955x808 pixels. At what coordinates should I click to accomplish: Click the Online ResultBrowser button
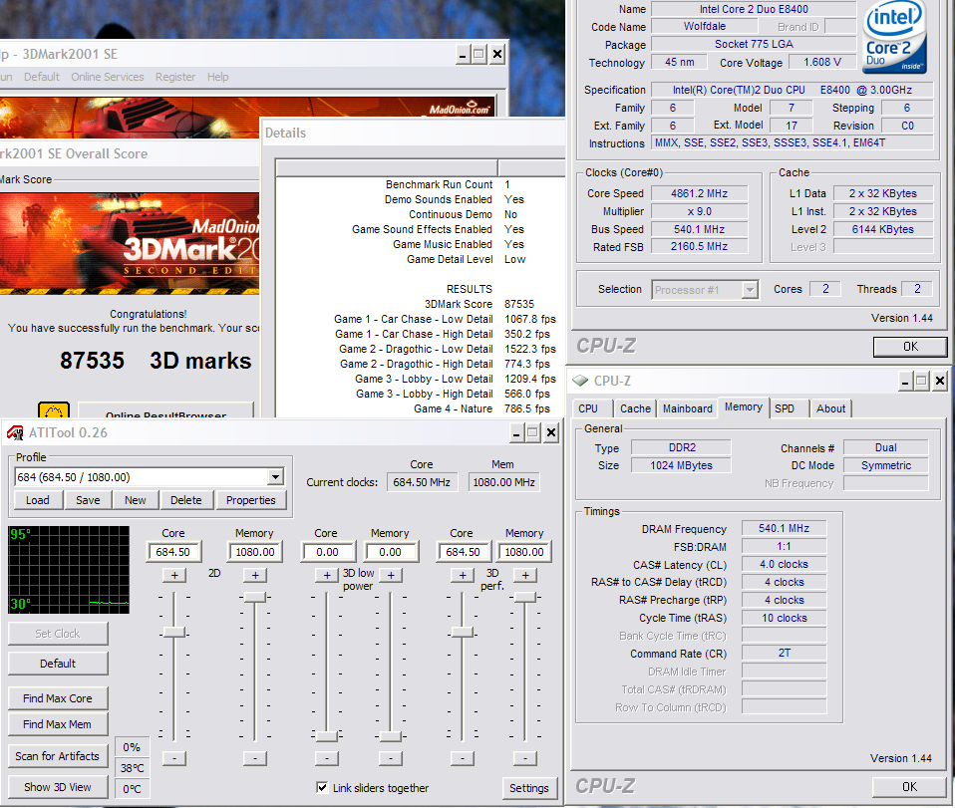coord(165,411)
